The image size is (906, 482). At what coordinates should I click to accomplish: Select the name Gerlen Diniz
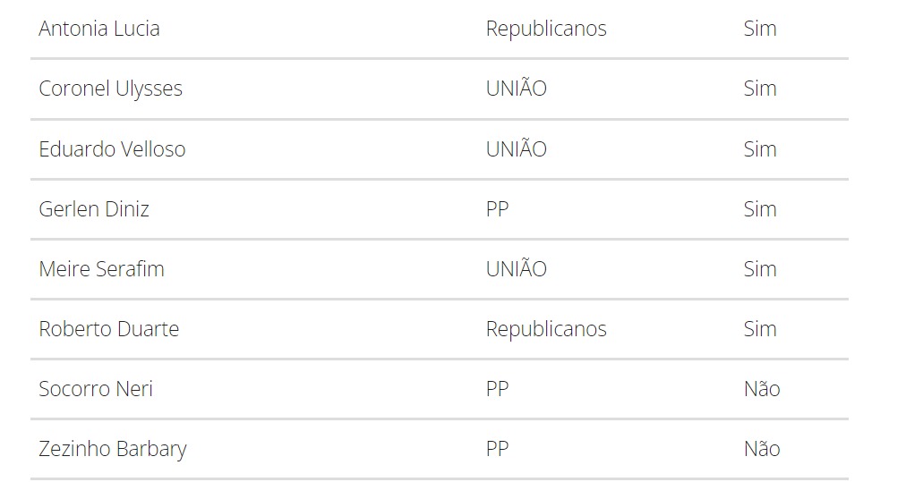point(94,209)
